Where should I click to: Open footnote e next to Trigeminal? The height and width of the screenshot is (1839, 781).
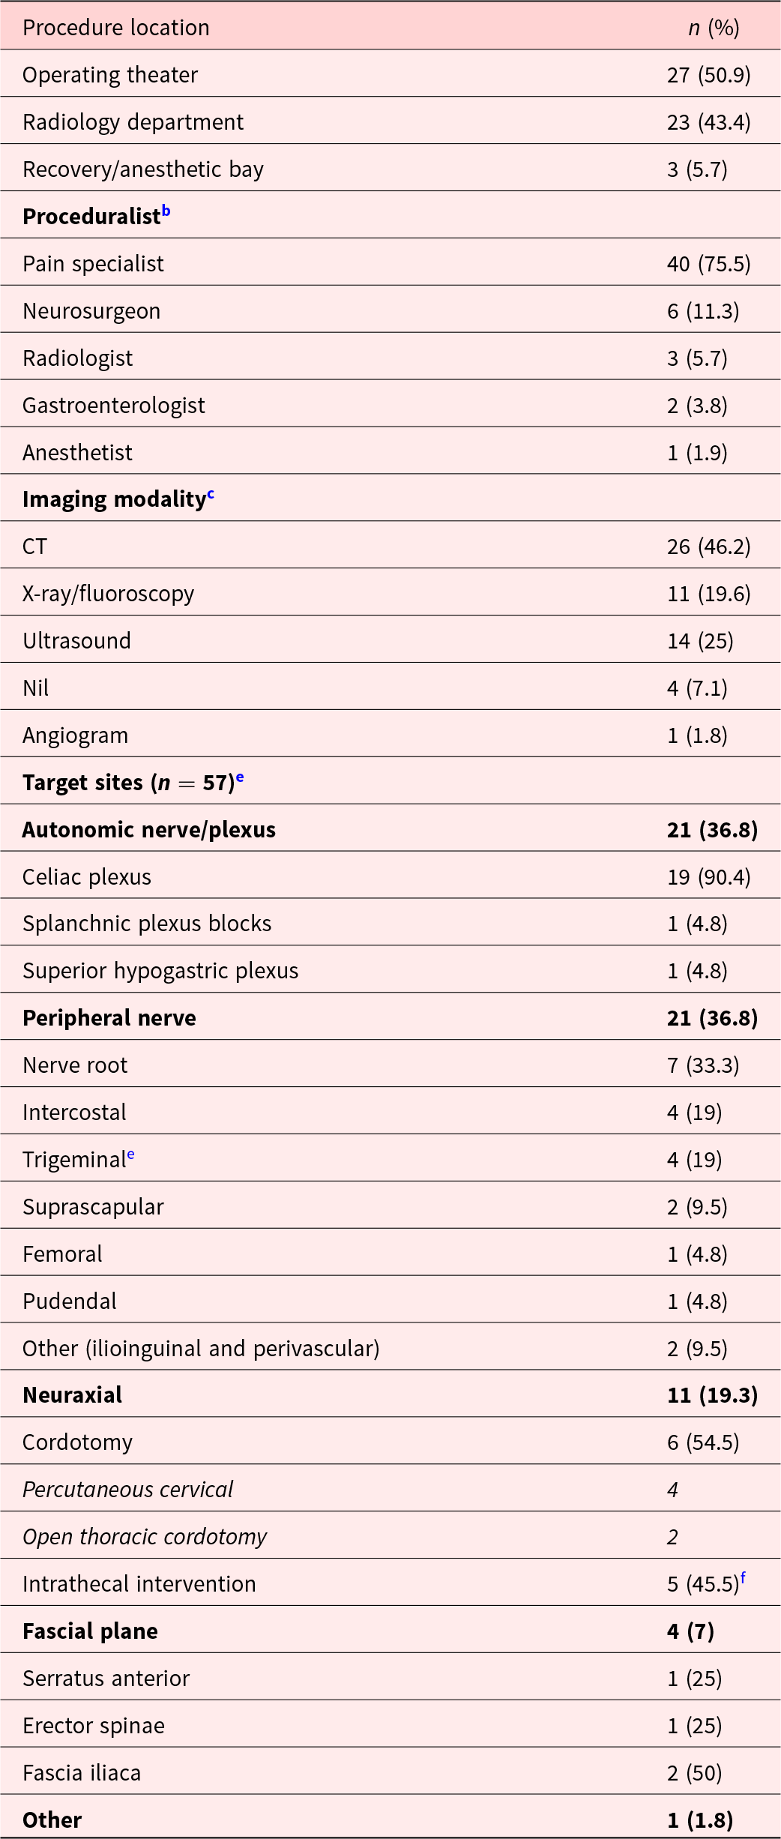(130, 1155)
